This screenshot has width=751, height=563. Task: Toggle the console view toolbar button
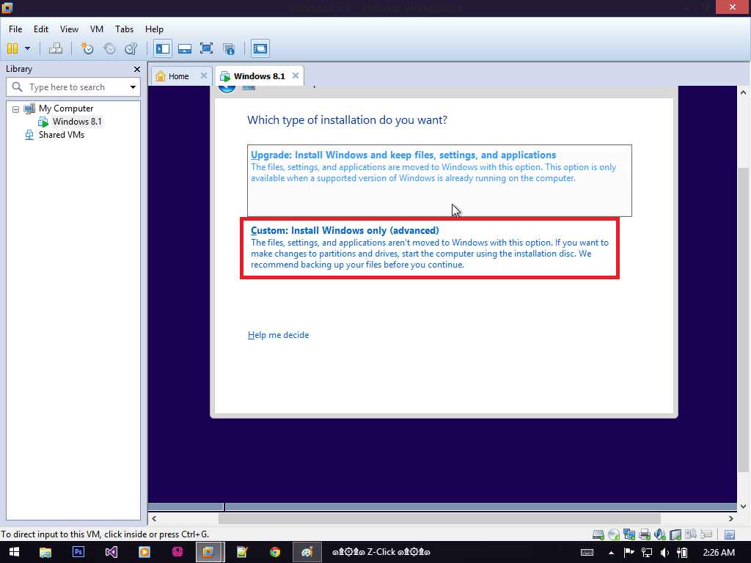260,48
